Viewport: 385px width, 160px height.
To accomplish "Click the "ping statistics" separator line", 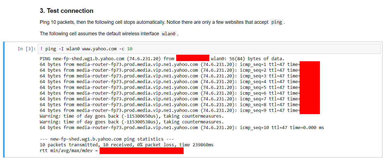I will [x=107, y=139].
